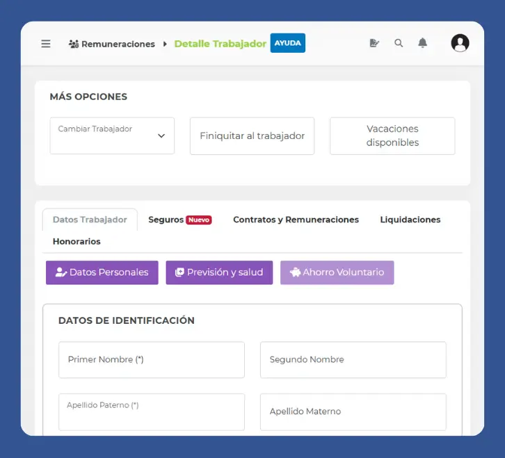This screenshot has height=458, width=505.
Task: Click the Cambiar Trabajador chevron arrow
Action: tap(161, 136)
